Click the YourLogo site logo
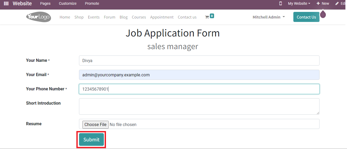Screen dimensions: 347x149 tap(39, 17)
